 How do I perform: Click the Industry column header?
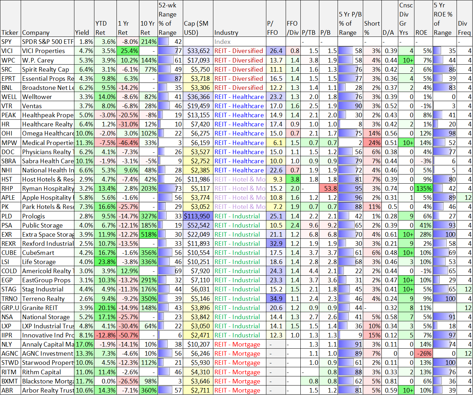click(x=239, y=19)
